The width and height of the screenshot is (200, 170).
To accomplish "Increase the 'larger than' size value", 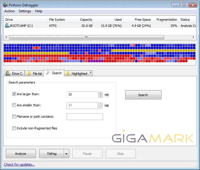I will coord(100,93).
